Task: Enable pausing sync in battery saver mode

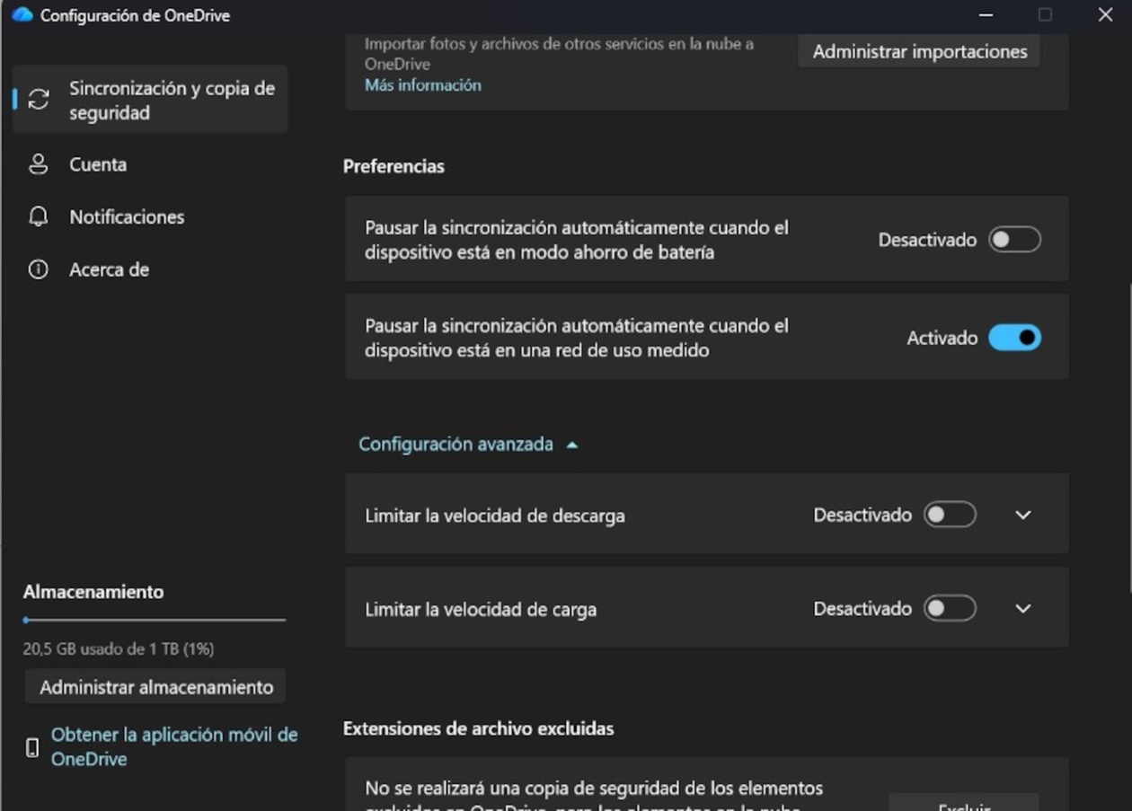Action: [x=1014, y=239]
